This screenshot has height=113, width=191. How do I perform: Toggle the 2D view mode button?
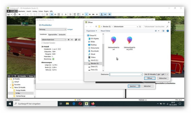tap(55, 15)
